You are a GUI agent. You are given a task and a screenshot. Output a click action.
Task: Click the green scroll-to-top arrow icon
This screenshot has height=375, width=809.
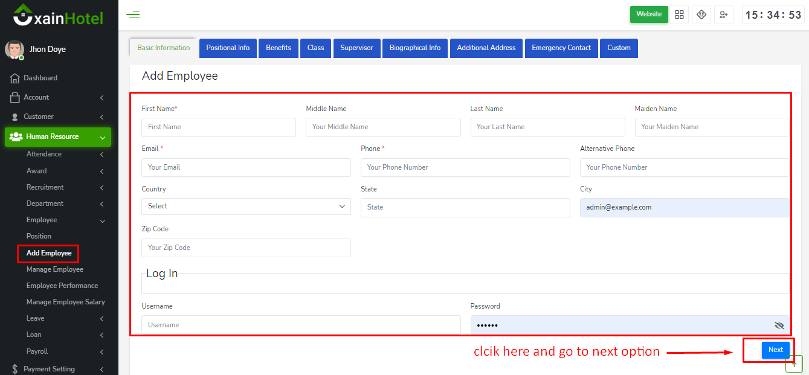click(x=794, y=364)
